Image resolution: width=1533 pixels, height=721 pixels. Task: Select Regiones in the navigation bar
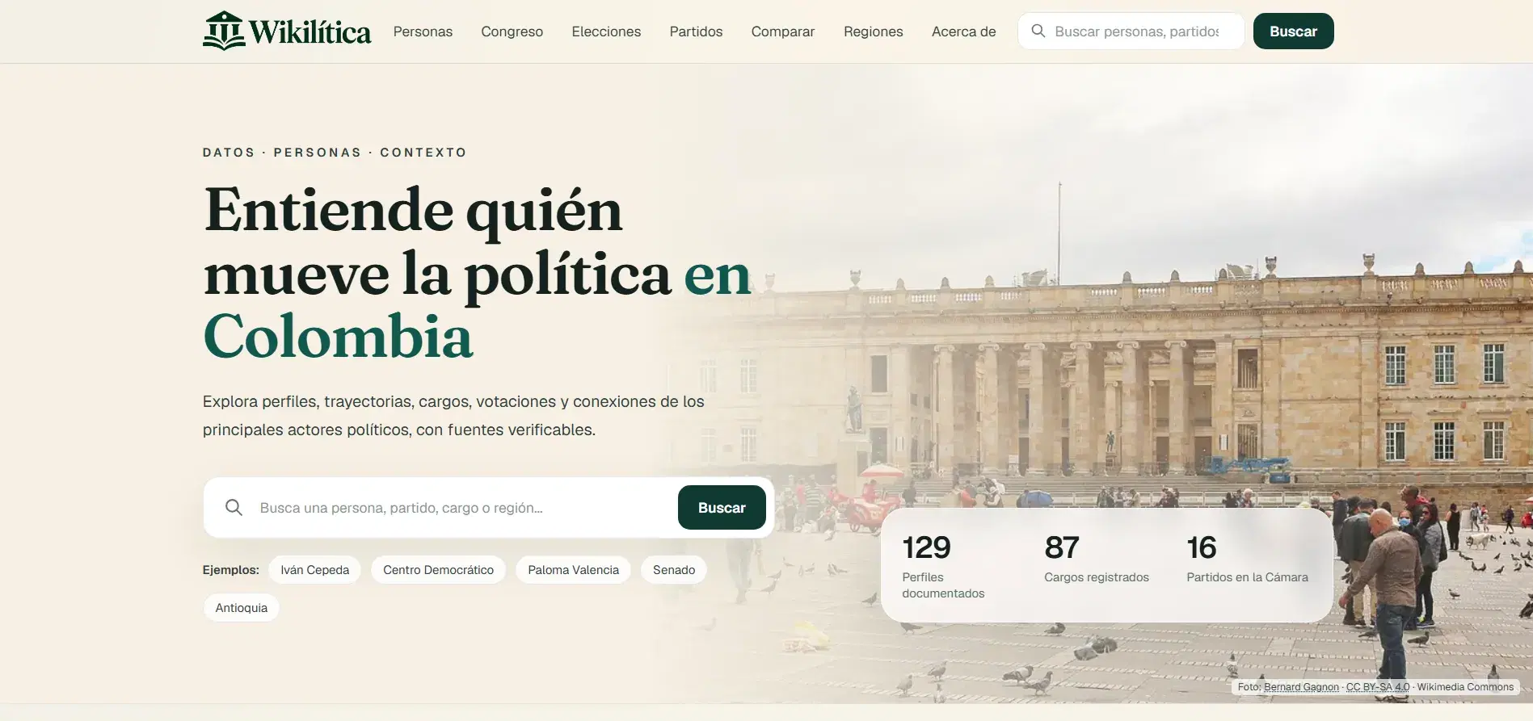874,31
